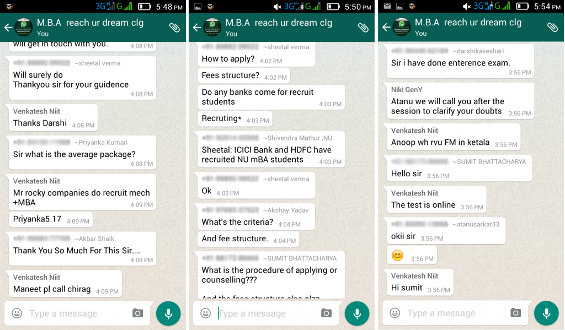Tap the back arrow in the 5:54 PM screen

(386, 28)
